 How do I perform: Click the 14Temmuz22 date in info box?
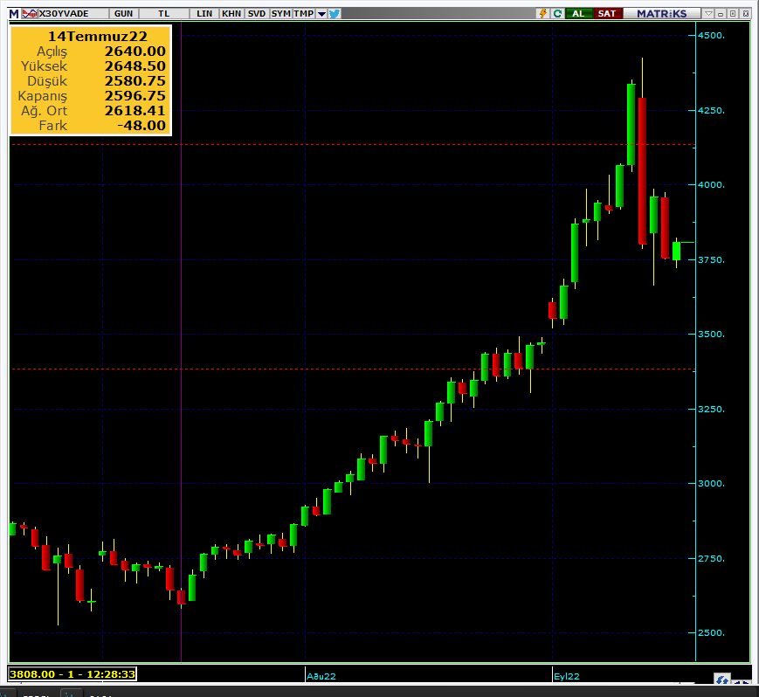[97, 37]
